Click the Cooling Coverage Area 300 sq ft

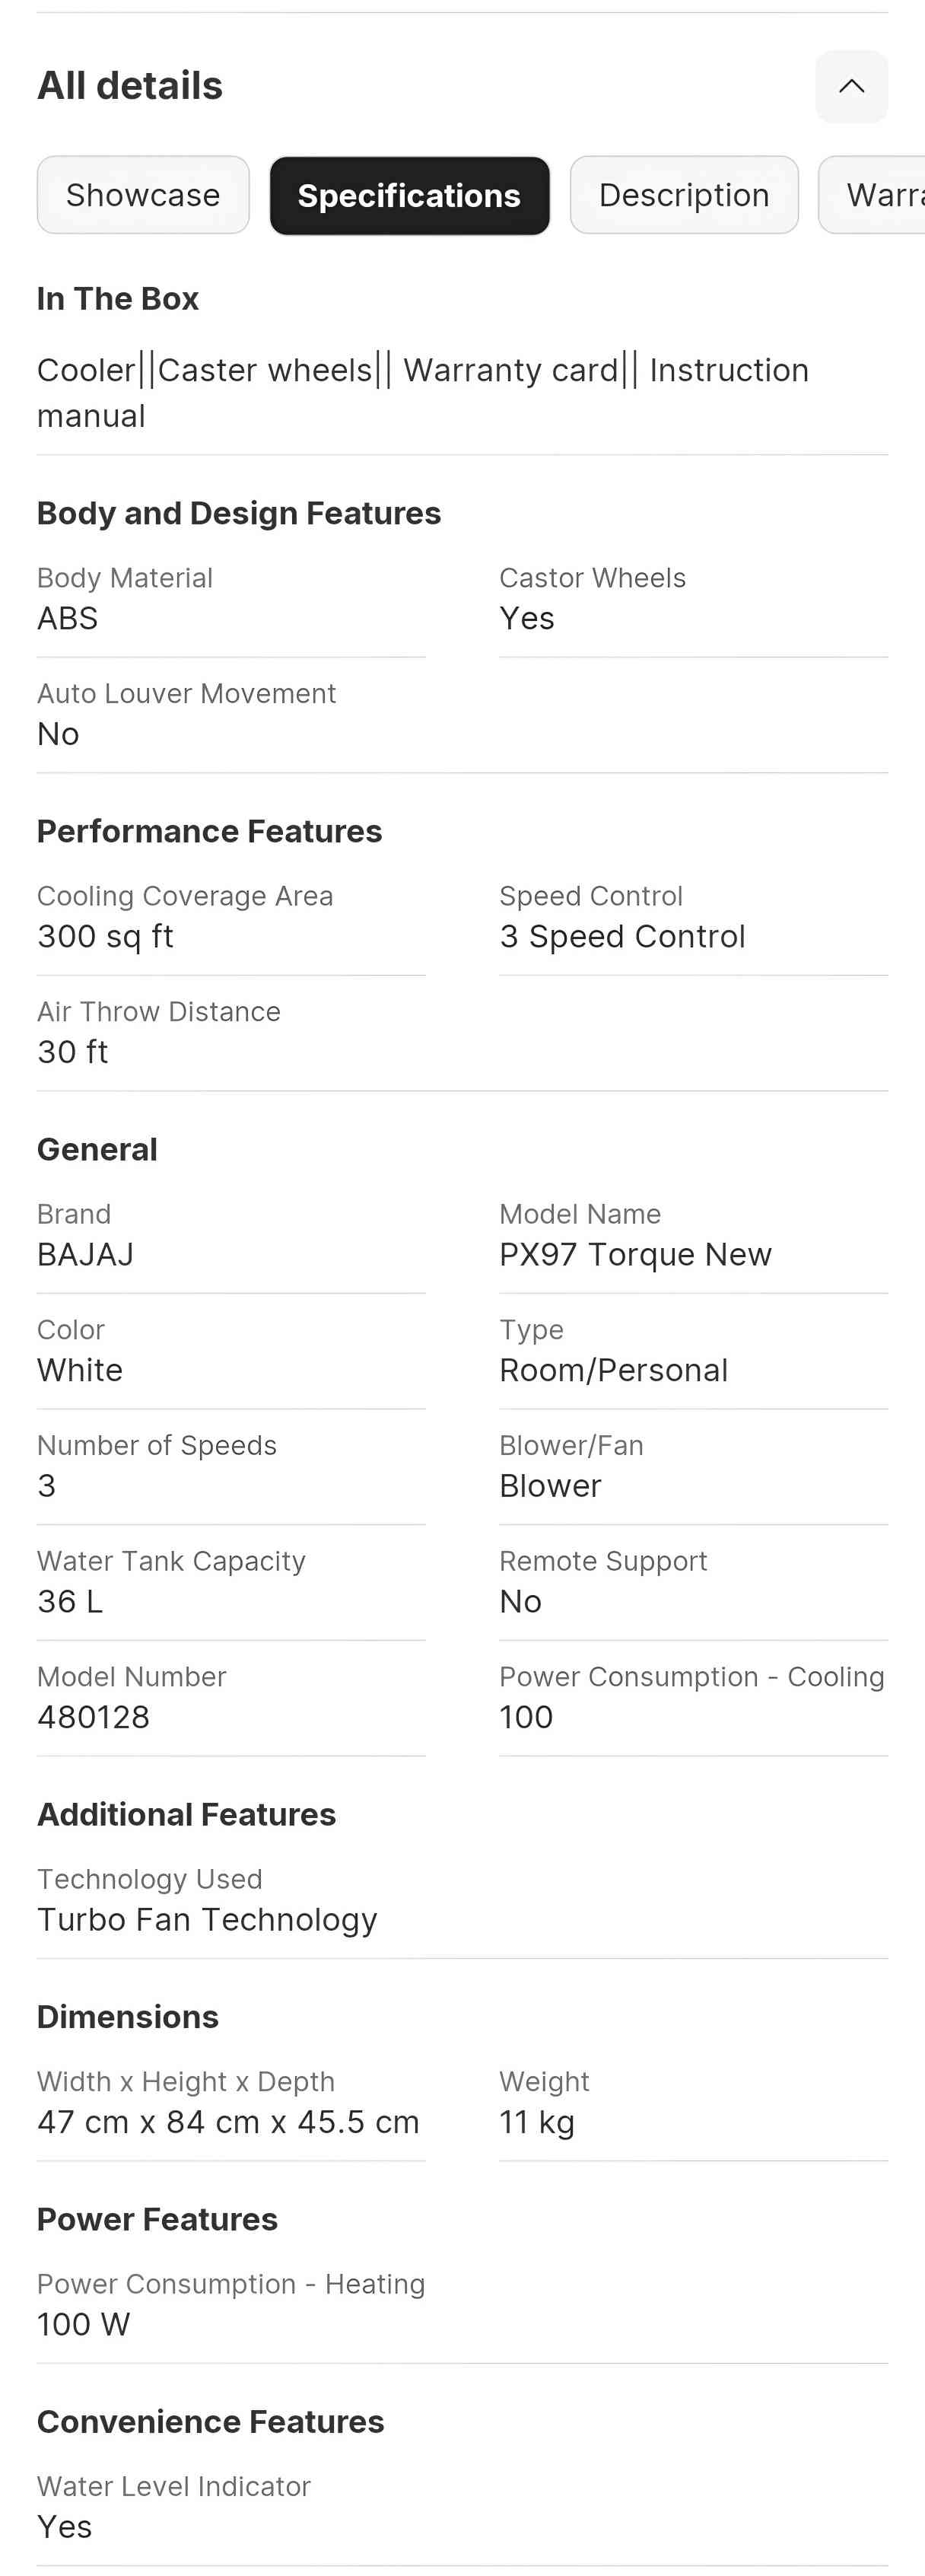coord(231,916)
